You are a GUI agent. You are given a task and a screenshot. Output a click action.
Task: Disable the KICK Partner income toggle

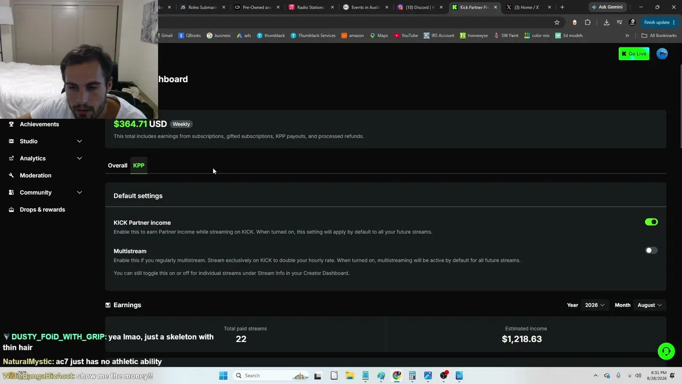click(652, 222)
